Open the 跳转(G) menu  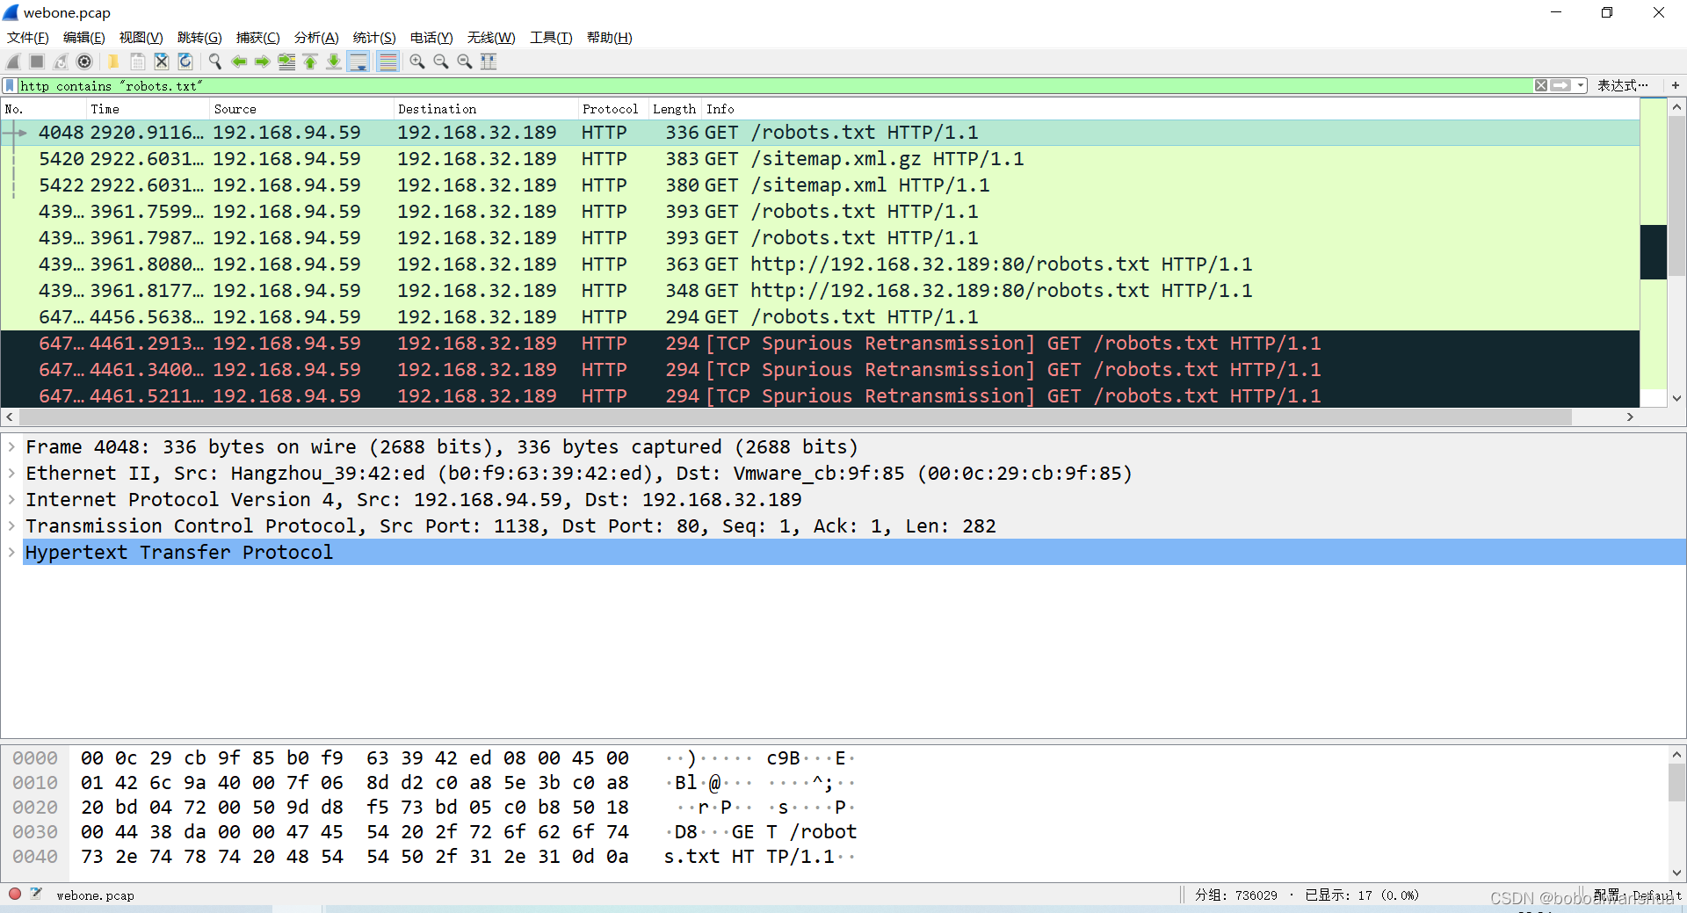(x=199, y=38)
